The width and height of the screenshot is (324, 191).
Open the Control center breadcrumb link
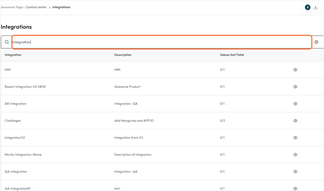pyautogui.click(x=36, y=7)
